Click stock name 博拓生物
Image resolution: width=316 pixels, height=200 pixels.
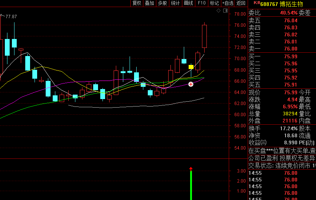291,4
